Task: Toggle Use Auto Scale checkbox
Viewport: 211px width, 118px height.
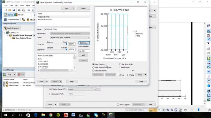Action: 120,64
